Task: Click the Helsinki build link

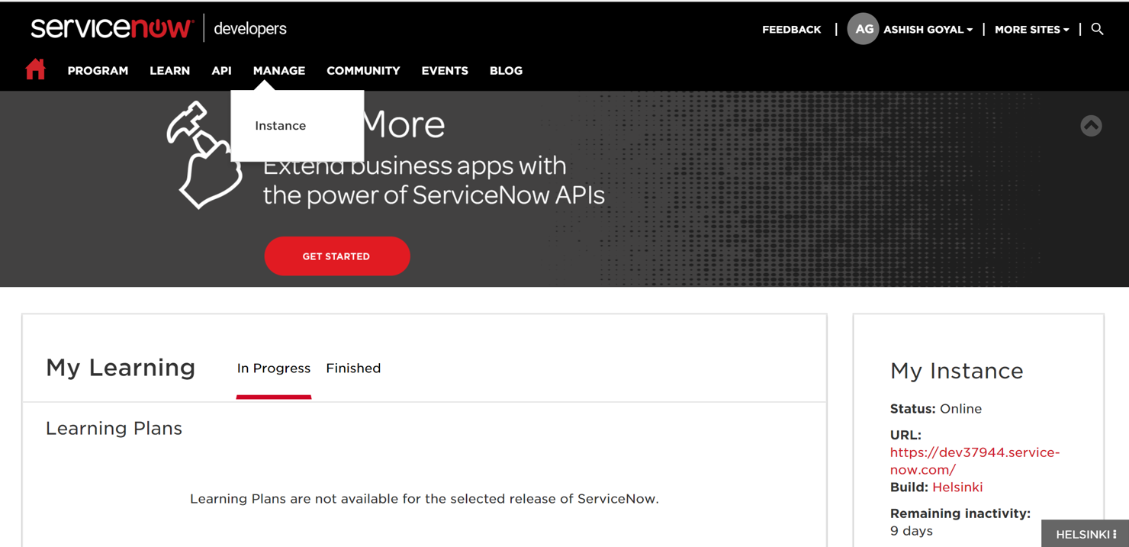Action: click(957, 487)
